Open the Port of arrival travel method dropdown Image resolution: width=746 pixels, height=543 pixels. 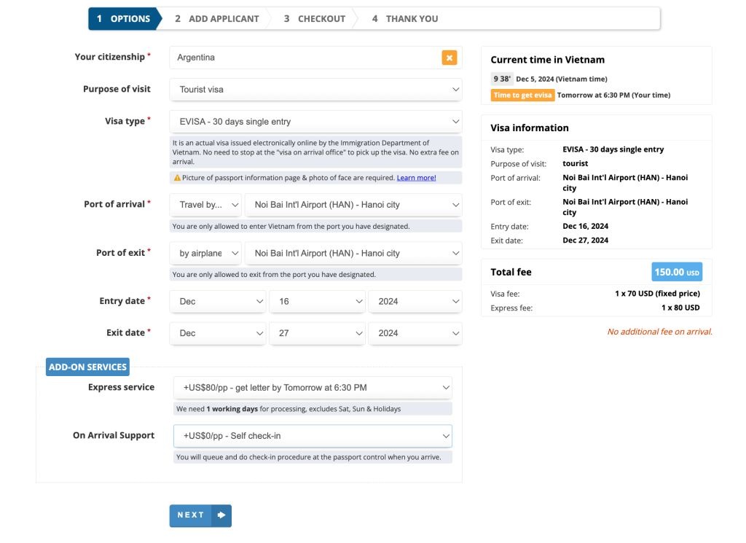205,205
